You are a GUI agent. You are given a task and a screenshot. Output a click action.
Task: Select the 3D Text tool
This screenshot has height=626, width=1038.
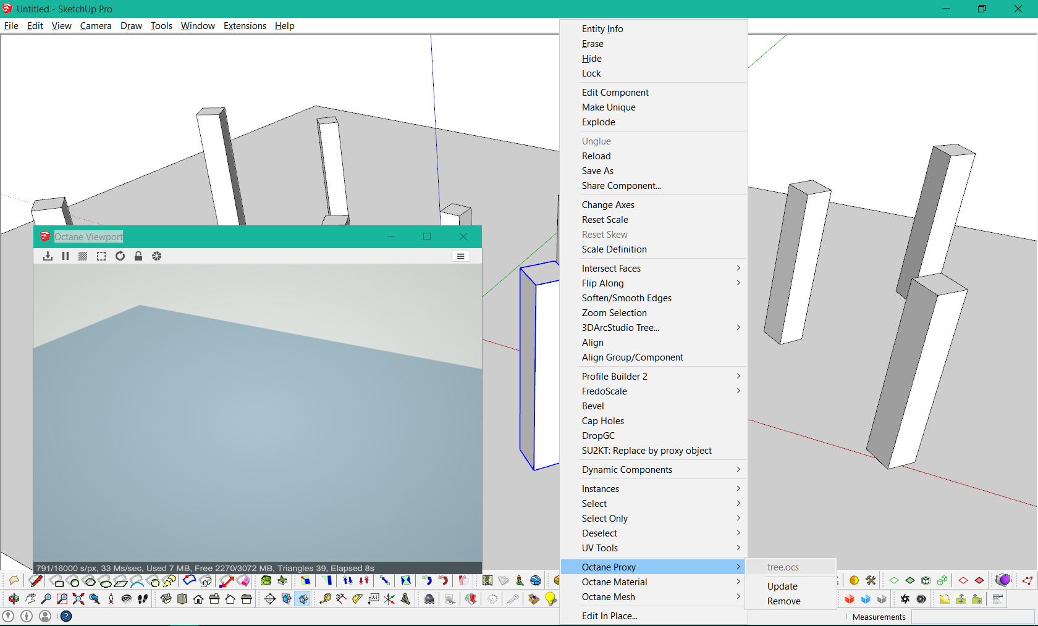pos(405,599)
